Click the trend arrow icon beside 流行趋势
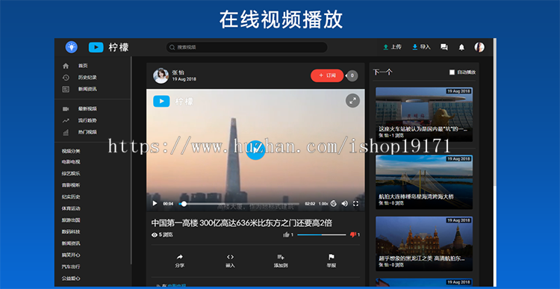The width and height of the screenshot is (560, 289). (66, 121)
